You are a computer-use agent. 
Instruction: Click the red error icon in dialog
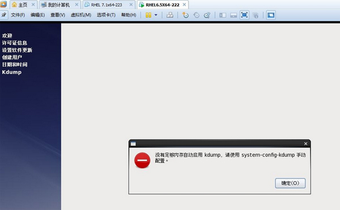click(x=142, y=160)
